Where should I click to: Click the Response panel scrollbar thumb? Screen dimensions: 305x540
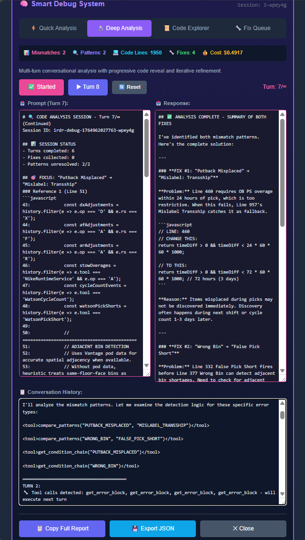pos(283,172)
